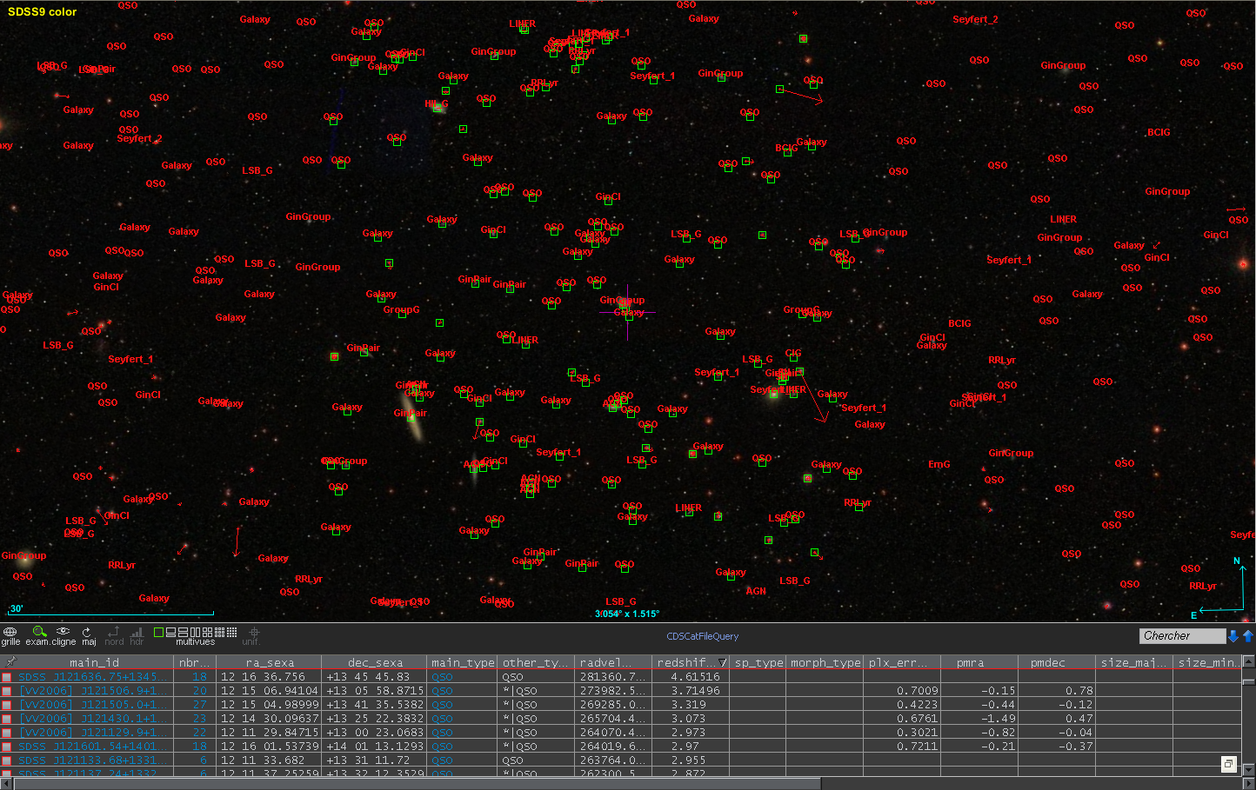Screen dimensions: 1256x790
Task: Tick the checkbox for SDSS J121601.54+1401 row
Action: [x=7, y=747]
